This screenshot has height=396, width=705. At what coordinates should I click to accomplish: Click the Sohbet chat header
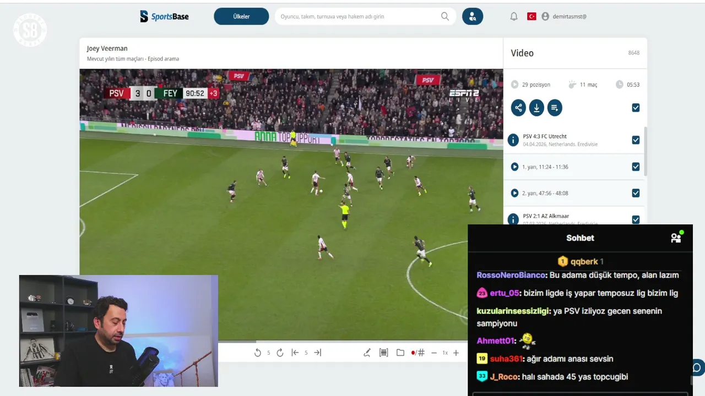[x=580, y=238]
